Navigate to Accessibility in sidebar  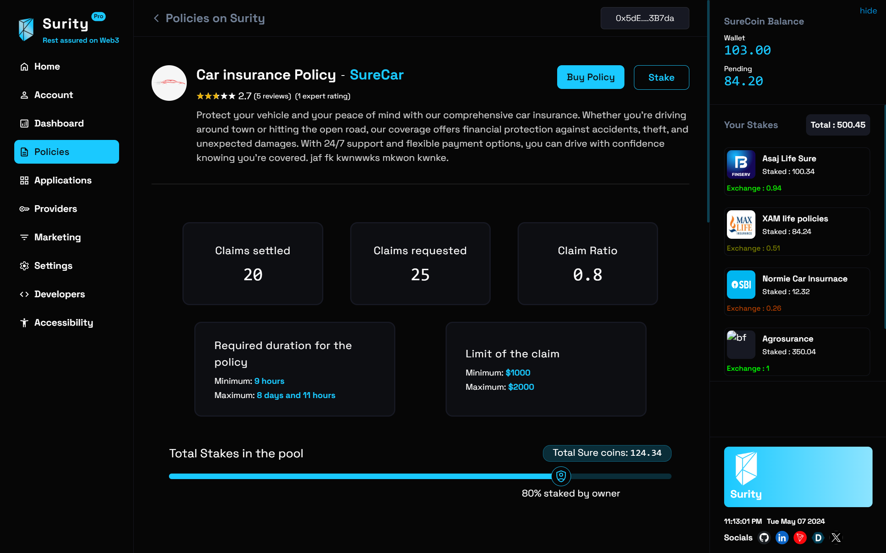63,323
